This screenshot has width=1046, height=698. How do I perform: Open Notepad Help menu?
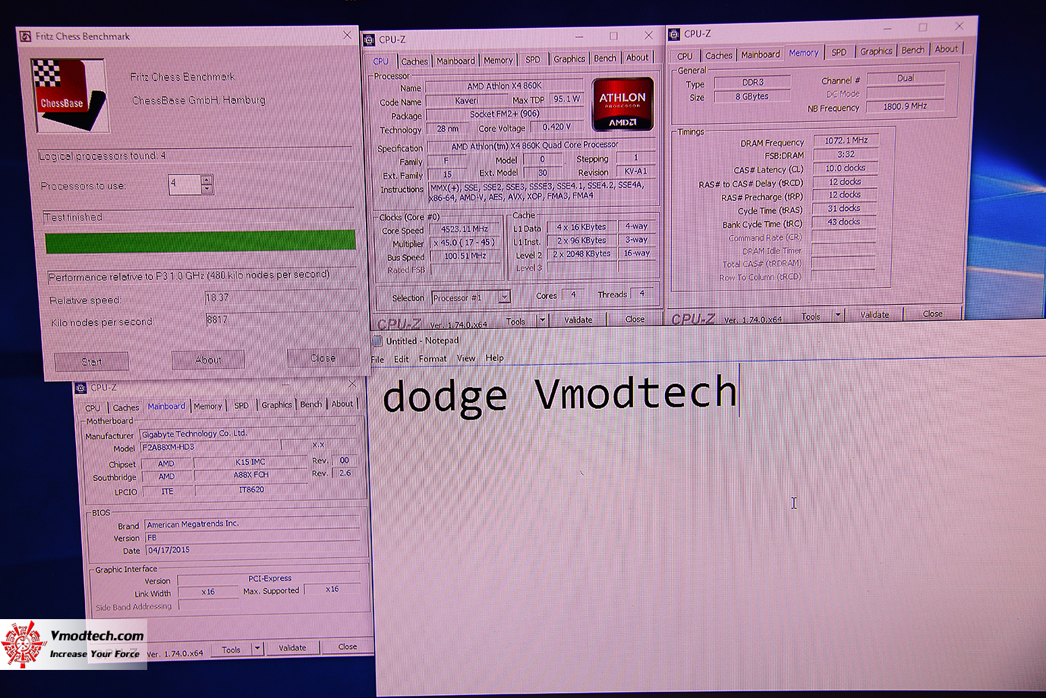tap(495, 357)
